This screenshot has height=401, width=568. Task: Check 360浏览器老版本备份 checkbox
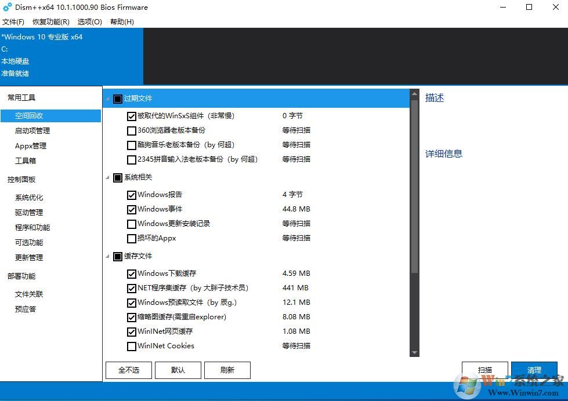(132, 130)
